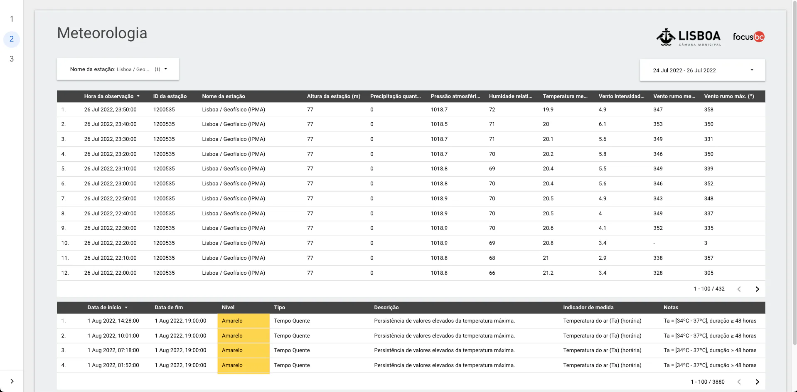The image size is (797, 392).
Task: Sort by Data de início arrow
Action: pos(126,308)
